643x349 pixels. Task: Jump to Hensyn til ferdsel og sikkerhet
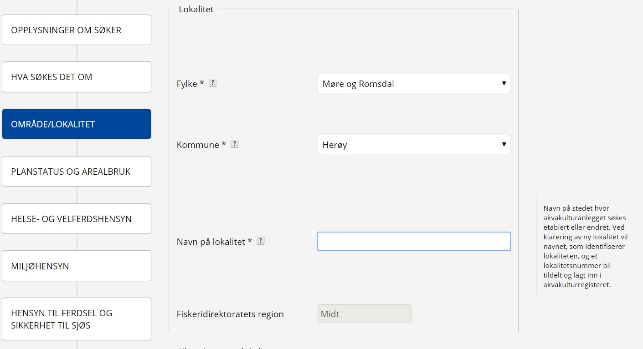(77, 319)
